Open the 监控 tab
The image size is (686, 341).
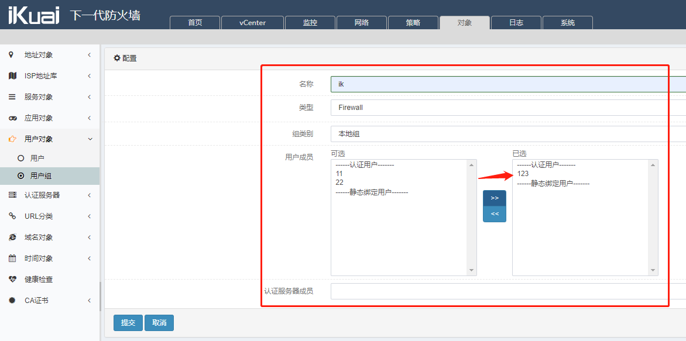[310, 23]
